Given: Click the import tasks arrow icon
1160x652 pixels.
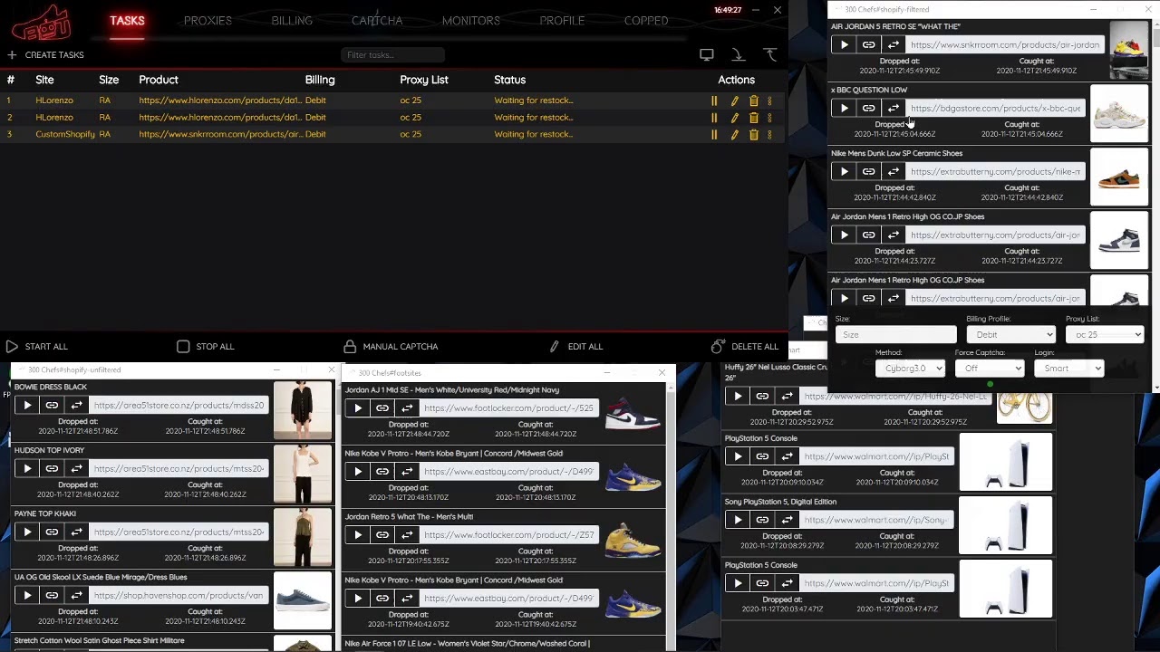Looking at the screenshot, I should pos(738,55).
